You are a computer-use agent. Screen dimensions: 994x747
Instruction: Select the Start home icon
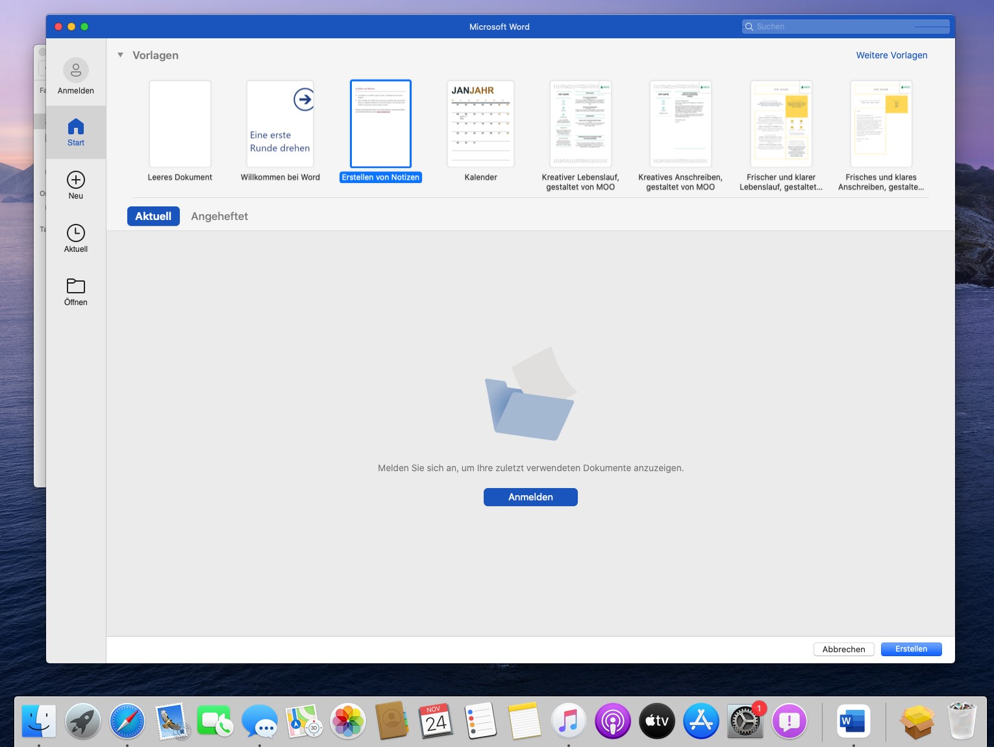pos(76,127)
